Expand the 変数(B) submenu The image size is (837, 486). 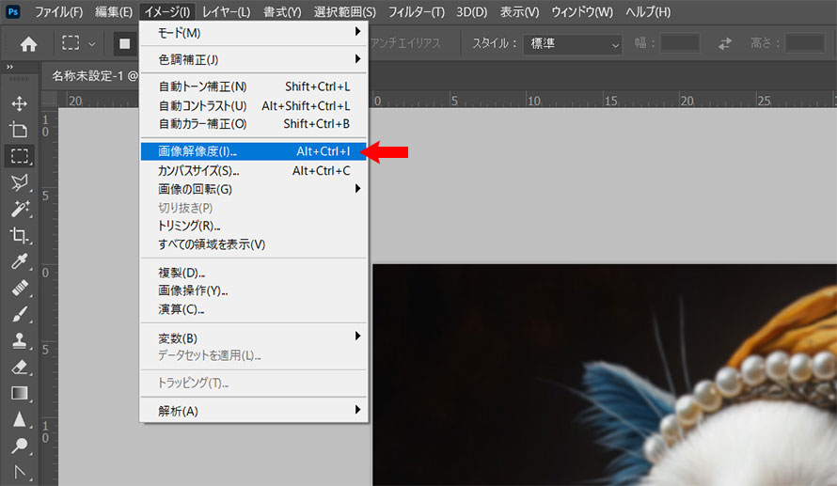[x=254, y=337]
